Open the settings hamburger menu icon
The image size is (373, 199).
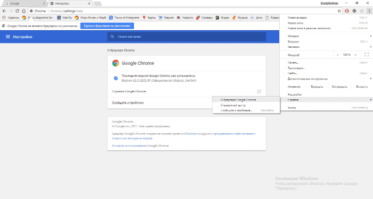pos(8,37)
